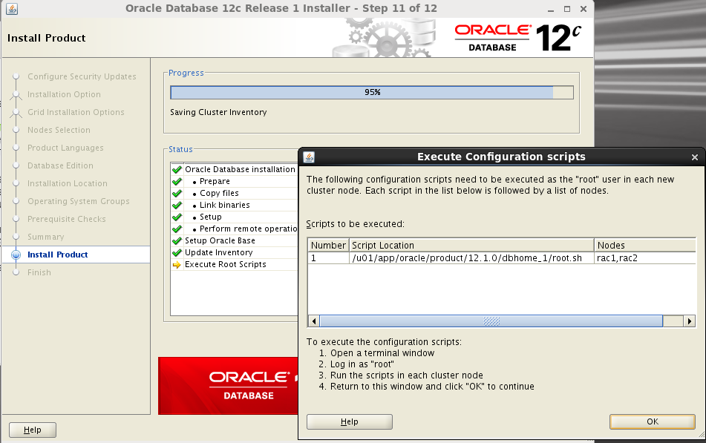Viewport: 706px width, 443px height.
Task: Minimize the Oracle installer window
Action: click(551, 9)
